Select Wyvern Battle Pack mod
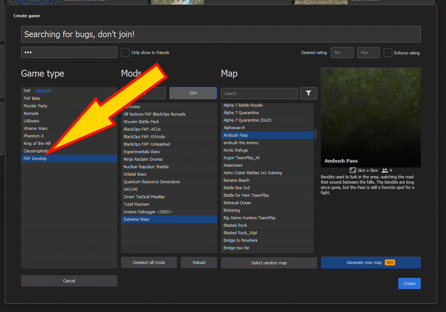 (169, 122)
